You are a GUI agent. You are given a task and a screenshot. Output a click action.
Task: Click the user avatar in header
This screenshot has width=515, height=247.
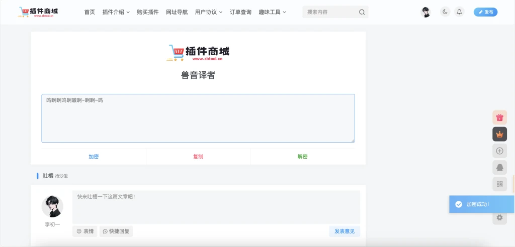tap(425, 12)
